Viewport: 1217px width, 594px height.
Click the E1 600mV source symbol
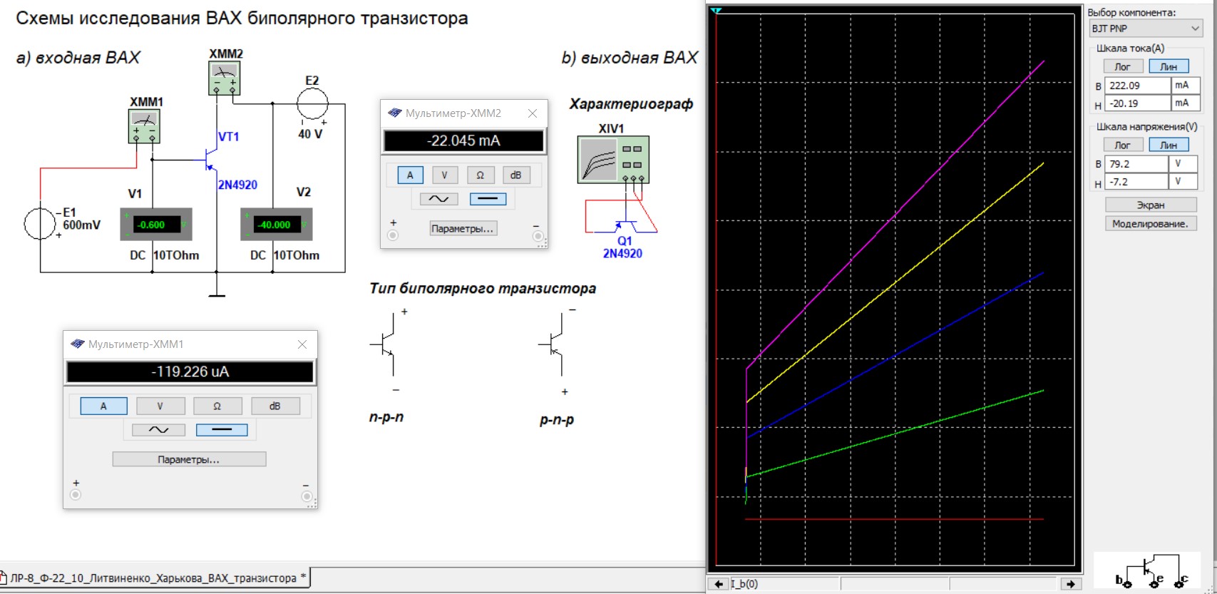coord(40,223)
